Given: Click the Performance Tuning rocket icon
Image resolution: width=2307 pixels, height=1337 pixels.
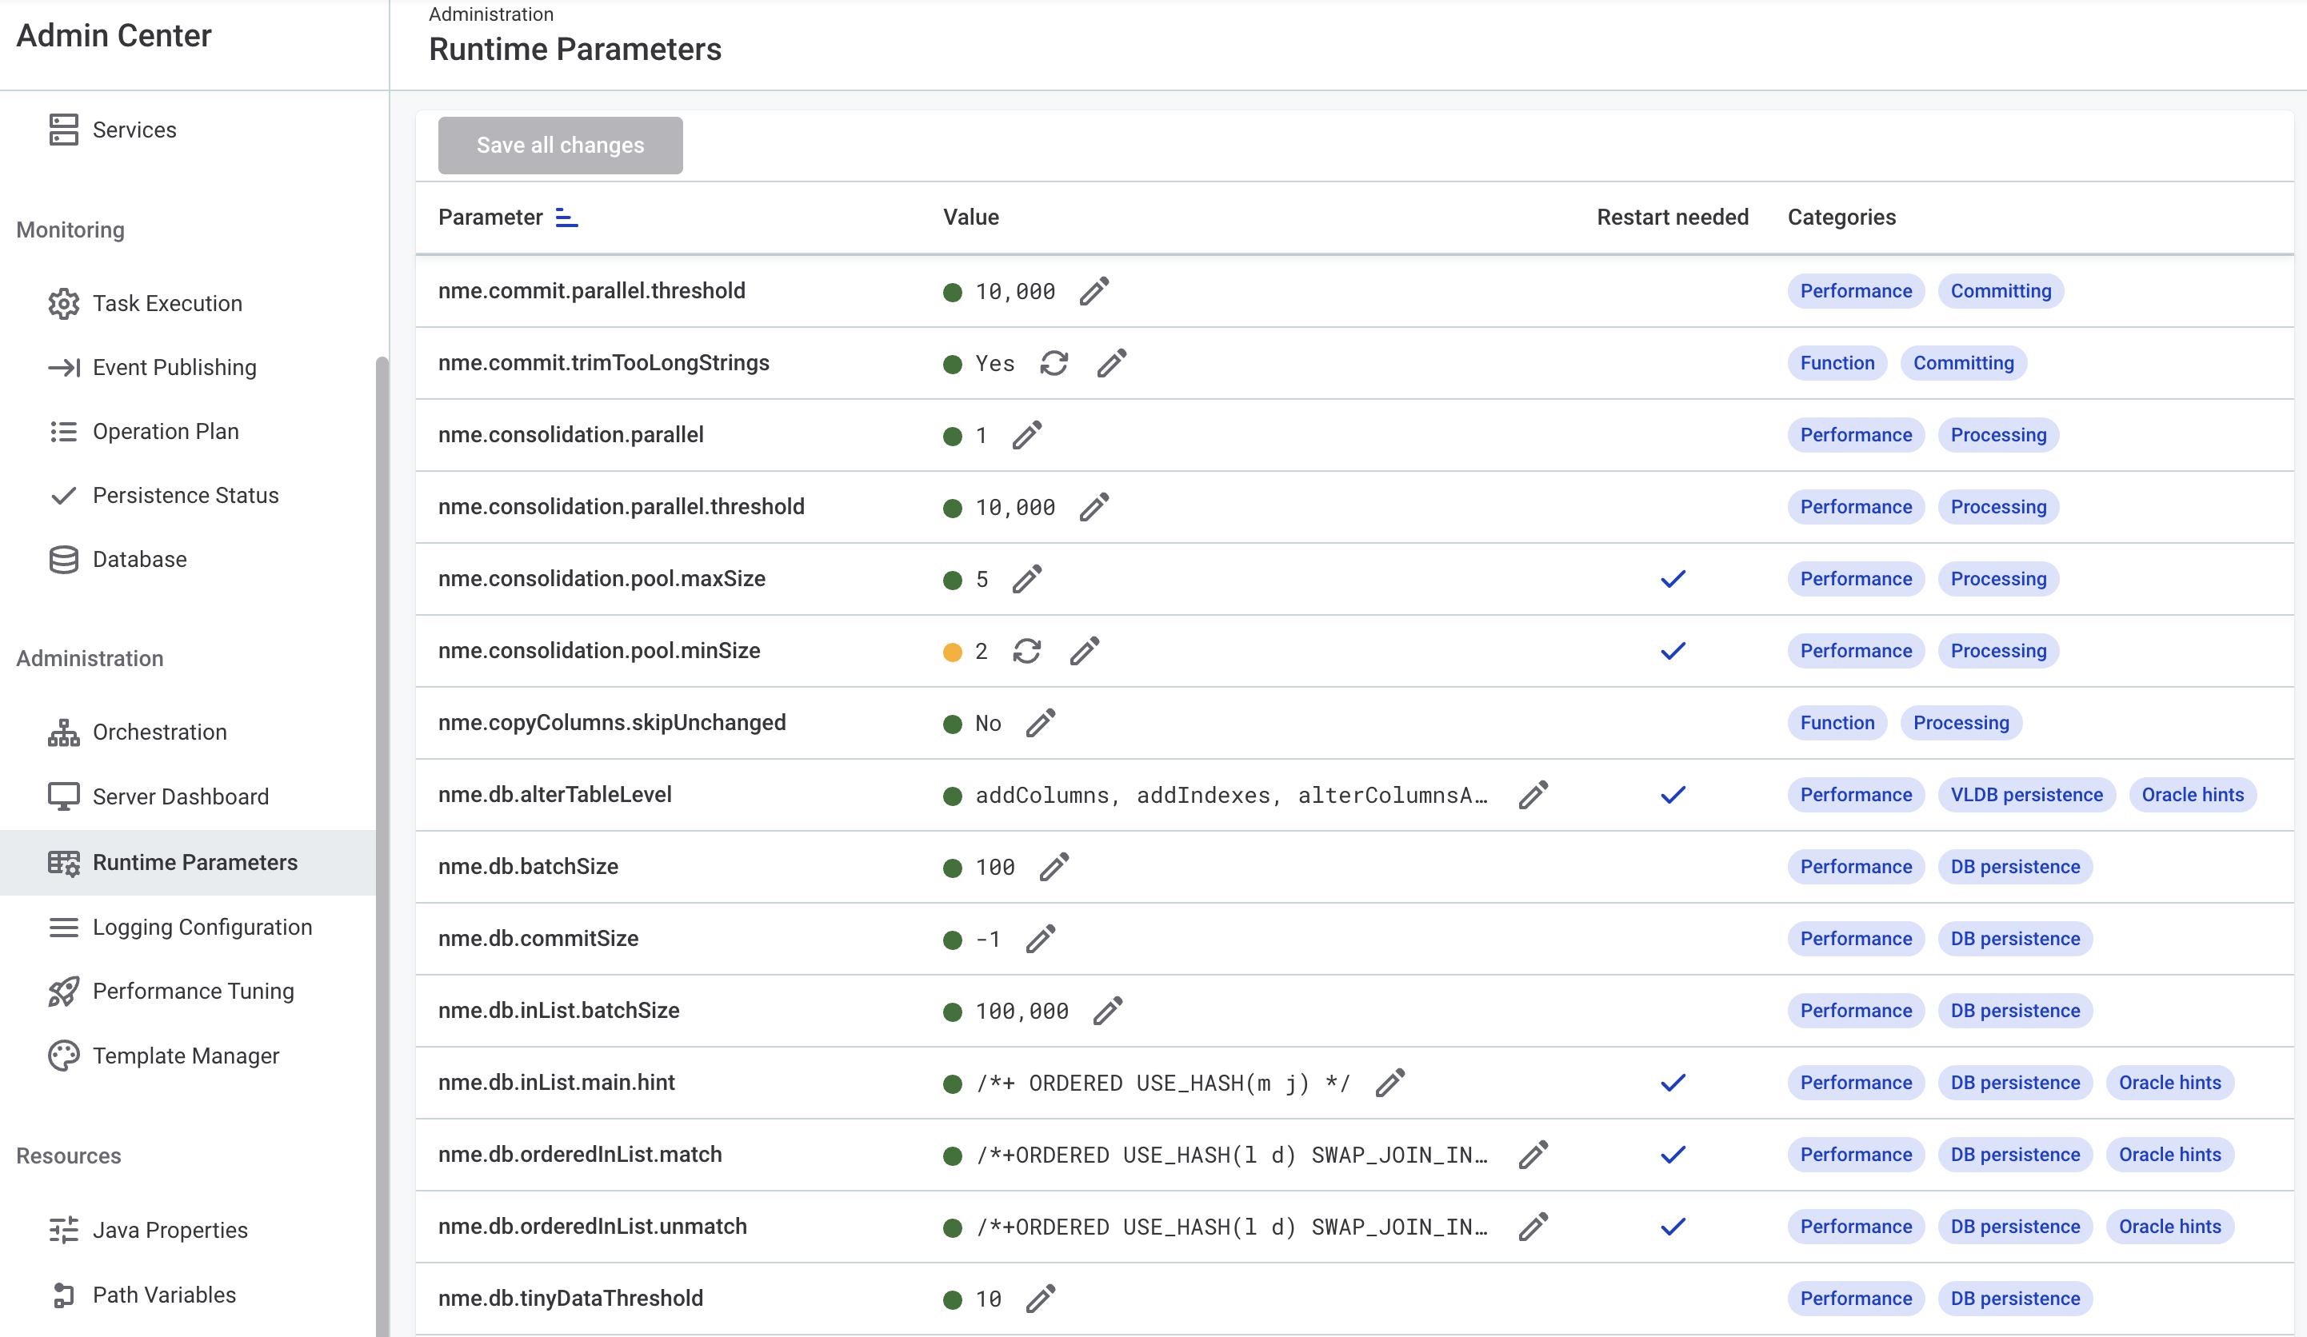Looking at the screenshot, I should [63, 991].
